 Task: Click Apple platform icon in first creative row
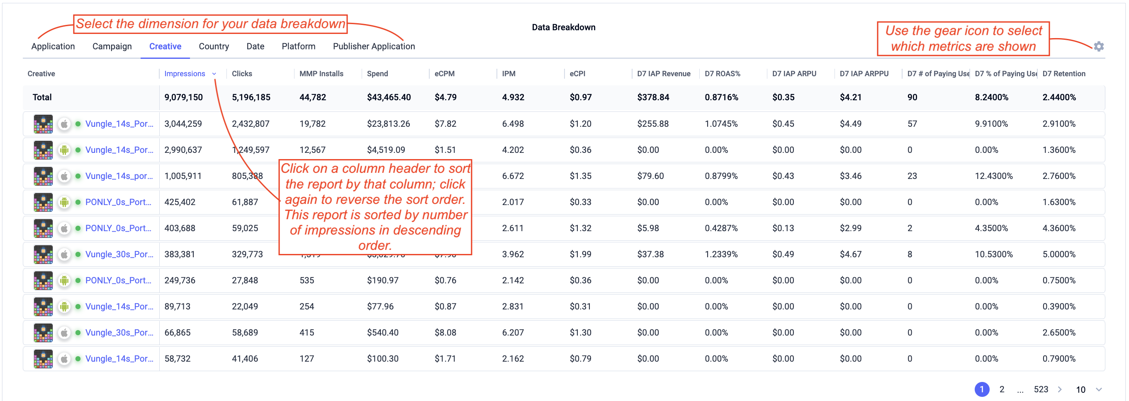tap(64, 124)
